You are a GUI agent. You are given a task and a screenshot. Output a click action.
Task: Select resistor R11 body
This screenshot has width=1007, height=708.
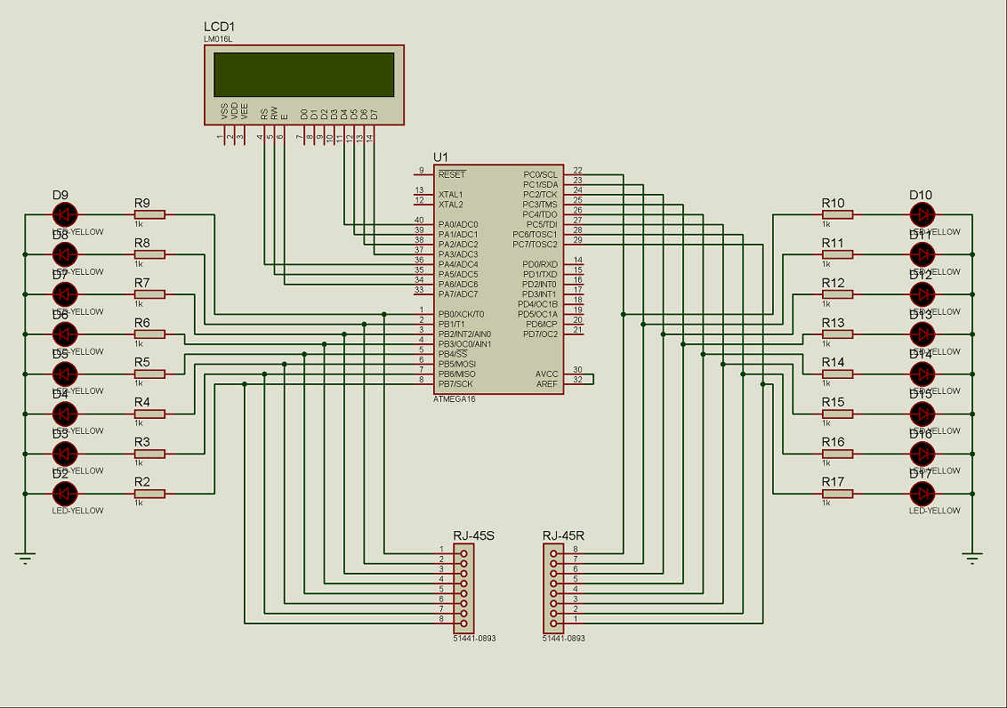[837, 255]
